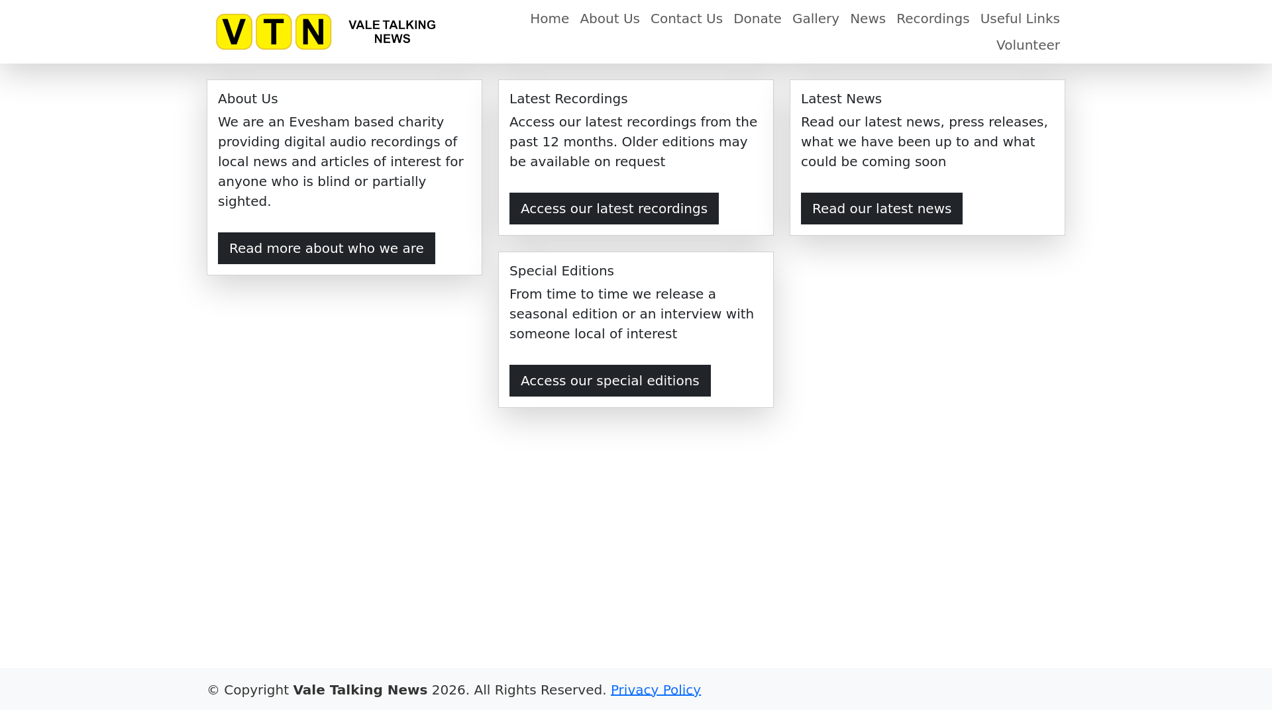Image resolution: width=1272 pixels, height=715 pixels.
Task: Open Recordings from the navigation bar
Action: tap(932, 19)
